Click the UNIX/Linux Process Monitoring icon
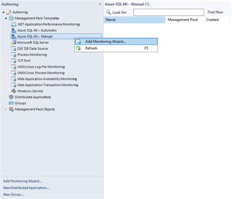232x199 pixels. tap(14, 73)
